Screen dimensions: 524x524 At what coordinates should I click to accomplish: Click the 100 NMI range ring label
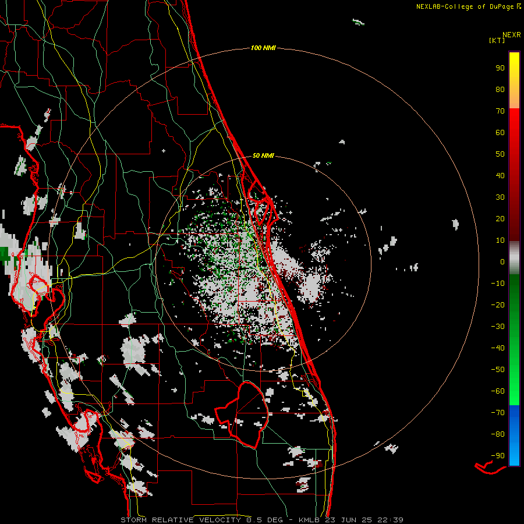[263, 48]
